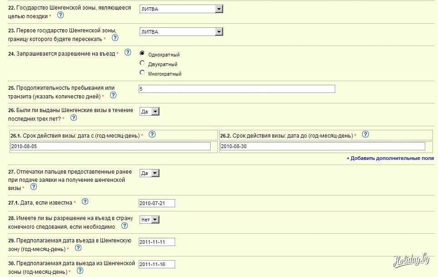
Task: Select the Однократный radio button
Action: (142, 53)
